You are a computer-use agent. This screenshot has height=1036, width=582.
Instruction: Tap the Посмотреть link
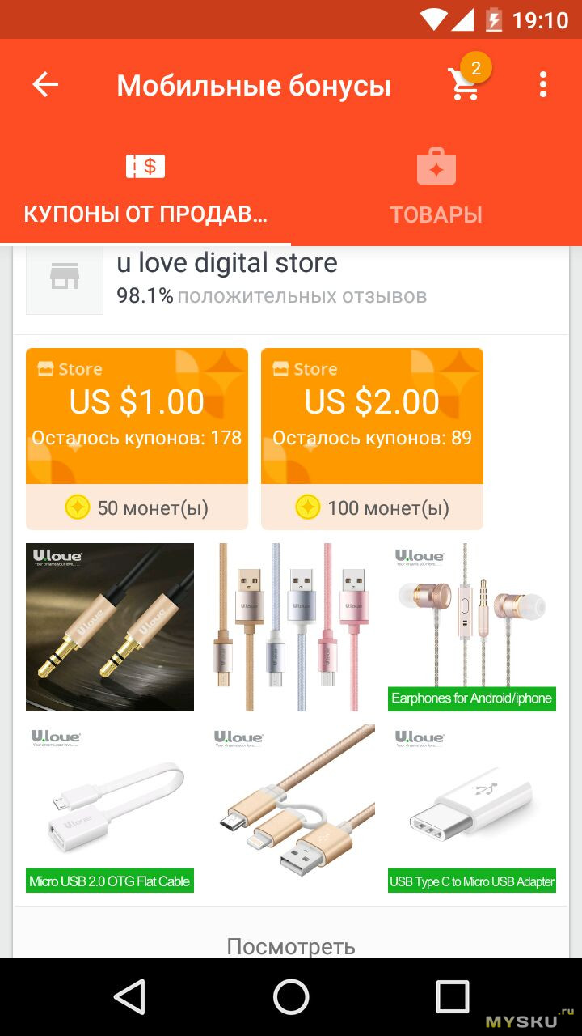pos(291,945)
